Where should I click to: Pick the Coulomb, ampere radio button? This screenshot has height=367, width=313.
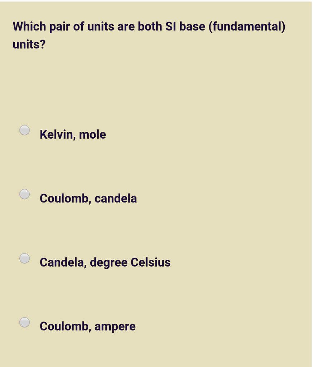[x=25, y=322]
